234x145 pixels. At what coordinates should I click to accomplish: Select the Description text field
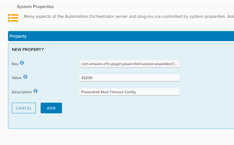129,92
